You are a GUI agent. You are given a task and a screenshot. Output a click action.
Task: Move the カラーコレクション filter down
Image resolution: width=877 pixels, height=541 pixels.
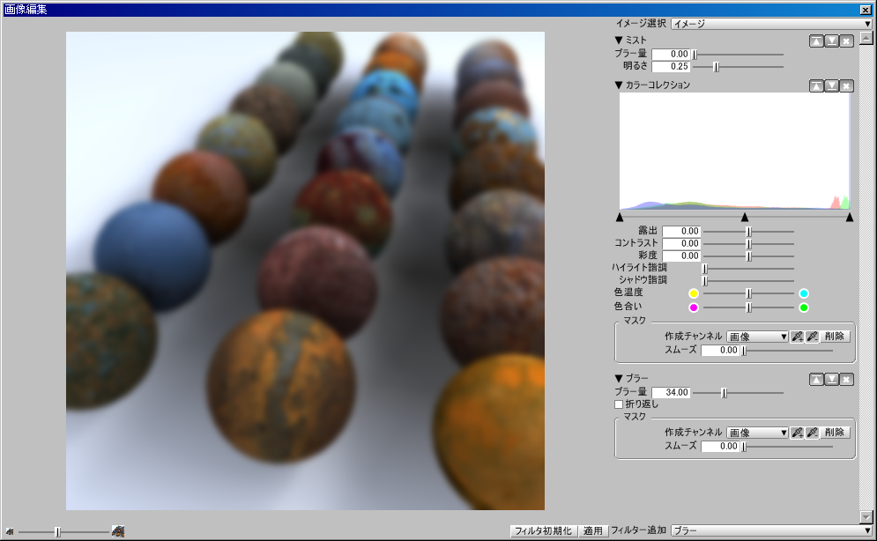(831, 85)
